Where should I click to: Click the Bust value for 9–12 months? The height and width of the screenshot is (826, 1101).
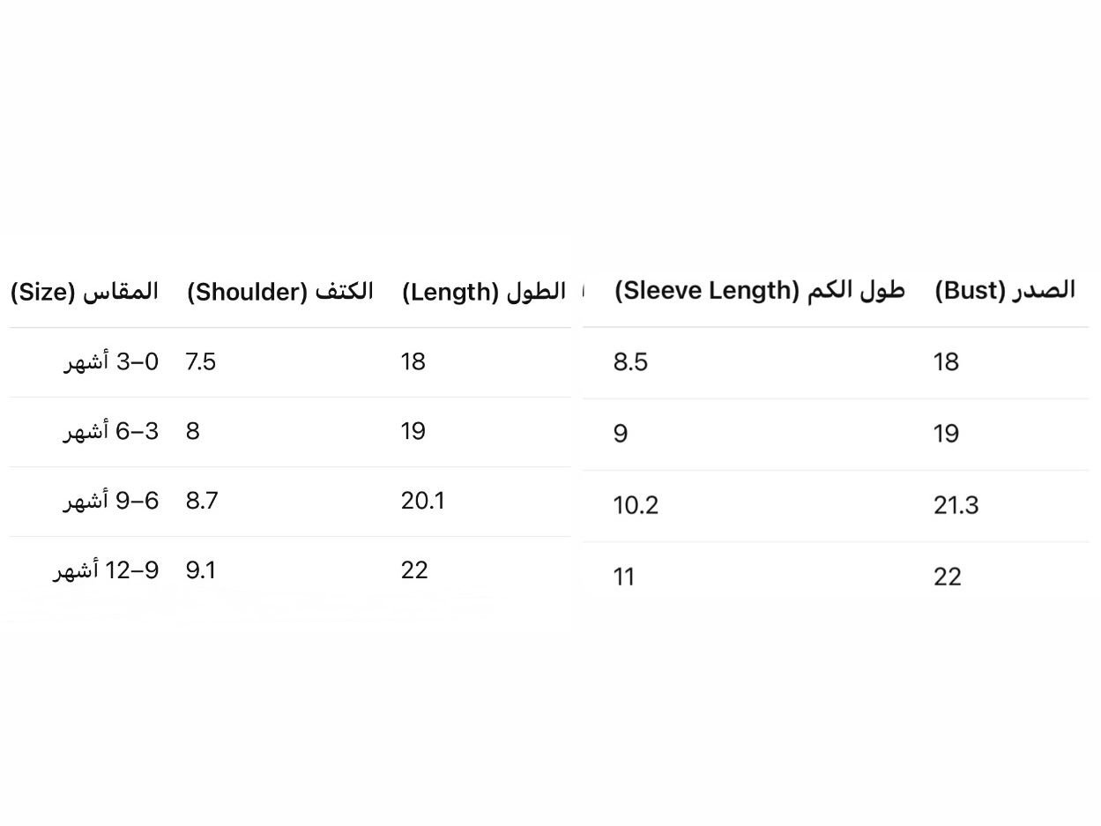click(x=948, y=577)
